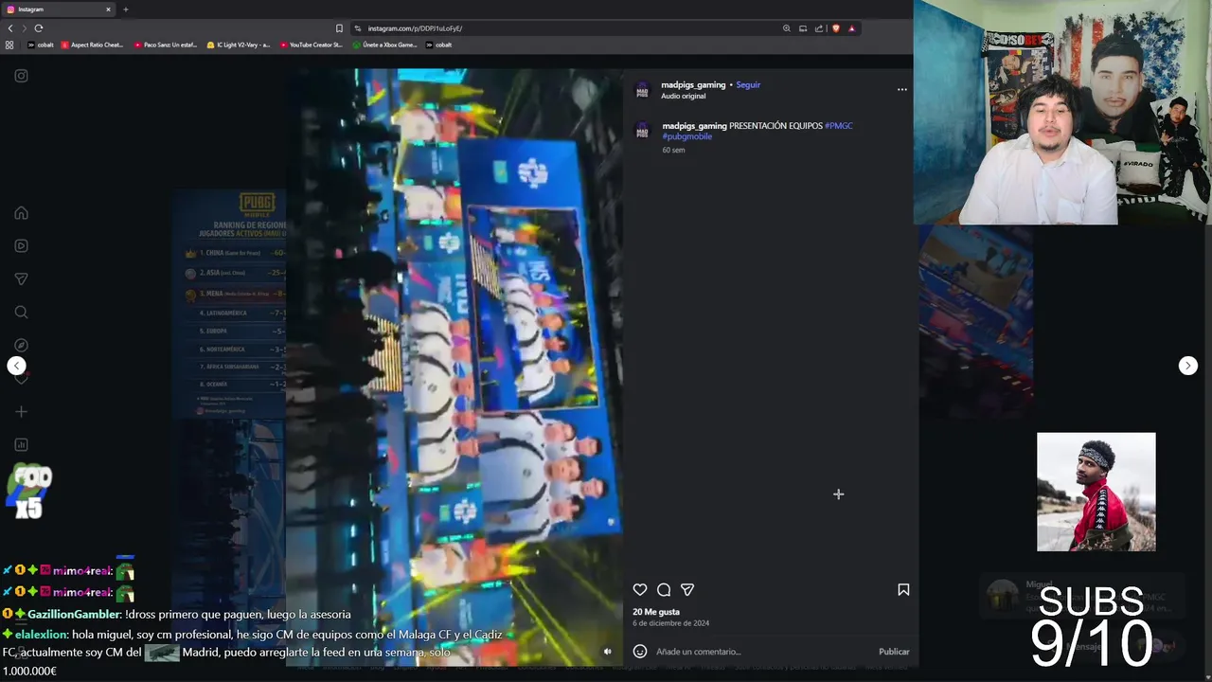Open the first cobalt bookmark
Viewport: 1212px width, 682px height.
pyautogui.click(x=41, y=45)
